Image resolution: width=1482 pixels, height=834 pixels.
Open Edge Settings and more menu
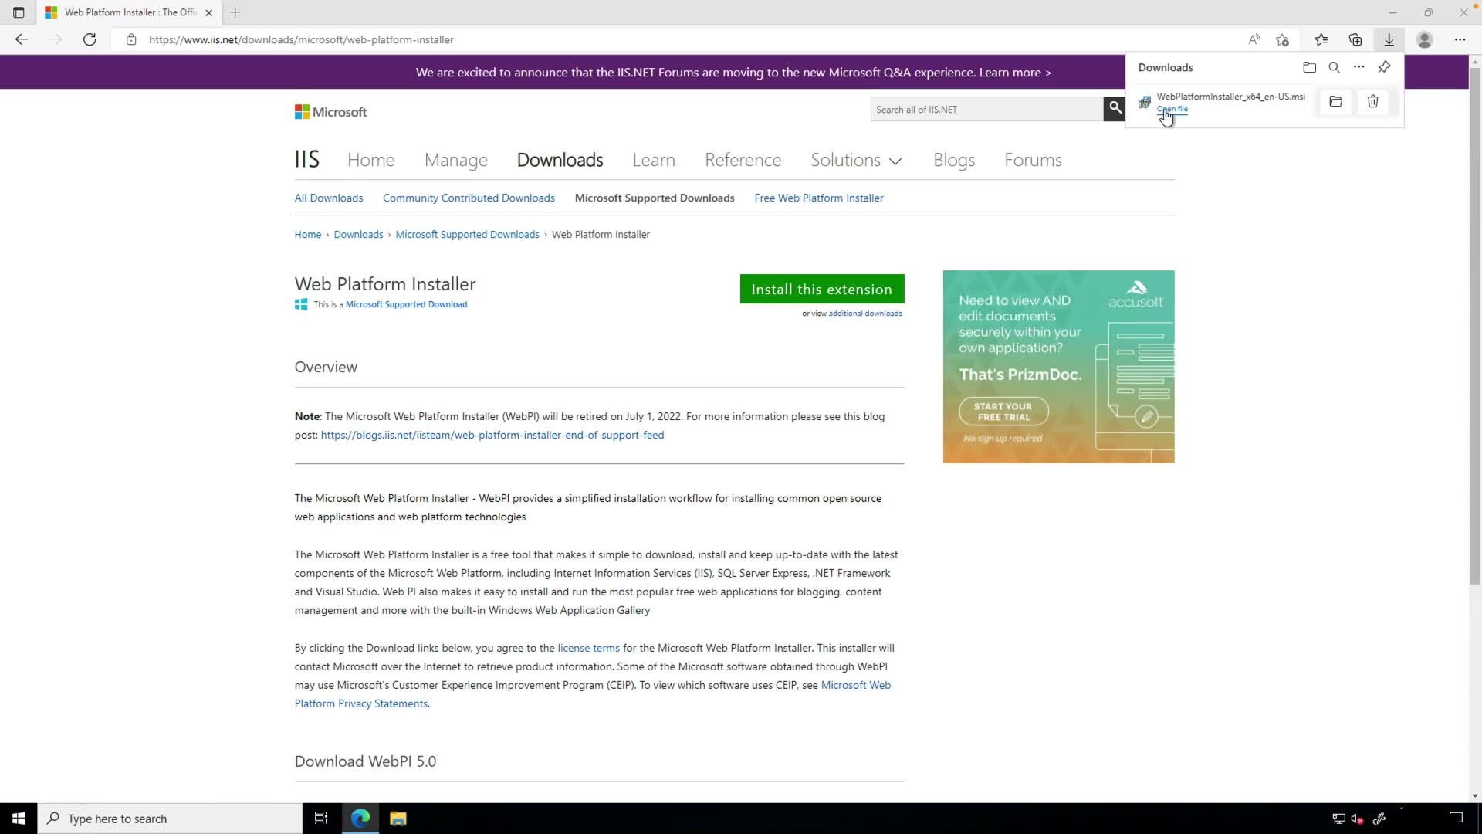click(x=1460, y=39)
